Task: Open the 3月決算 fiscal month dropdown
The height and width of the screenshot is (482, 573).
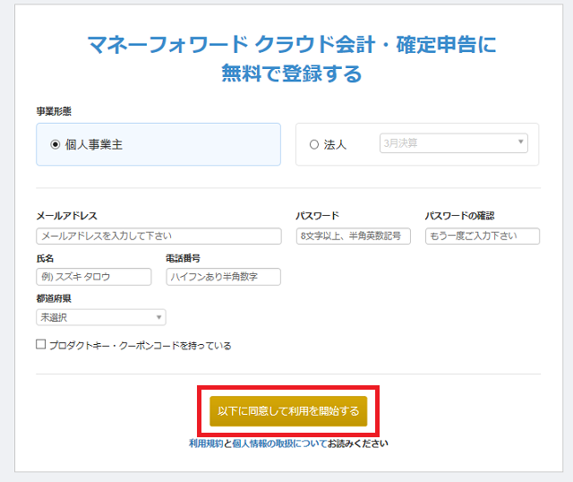Action: 454,143
